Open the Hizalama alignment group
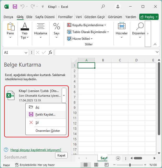This screenshot has height=168, width=162. coord(40,31)
